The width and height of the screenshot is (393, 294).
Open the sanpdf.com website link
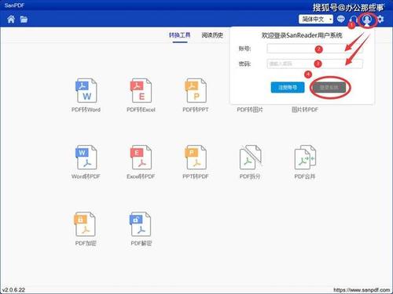362,290
